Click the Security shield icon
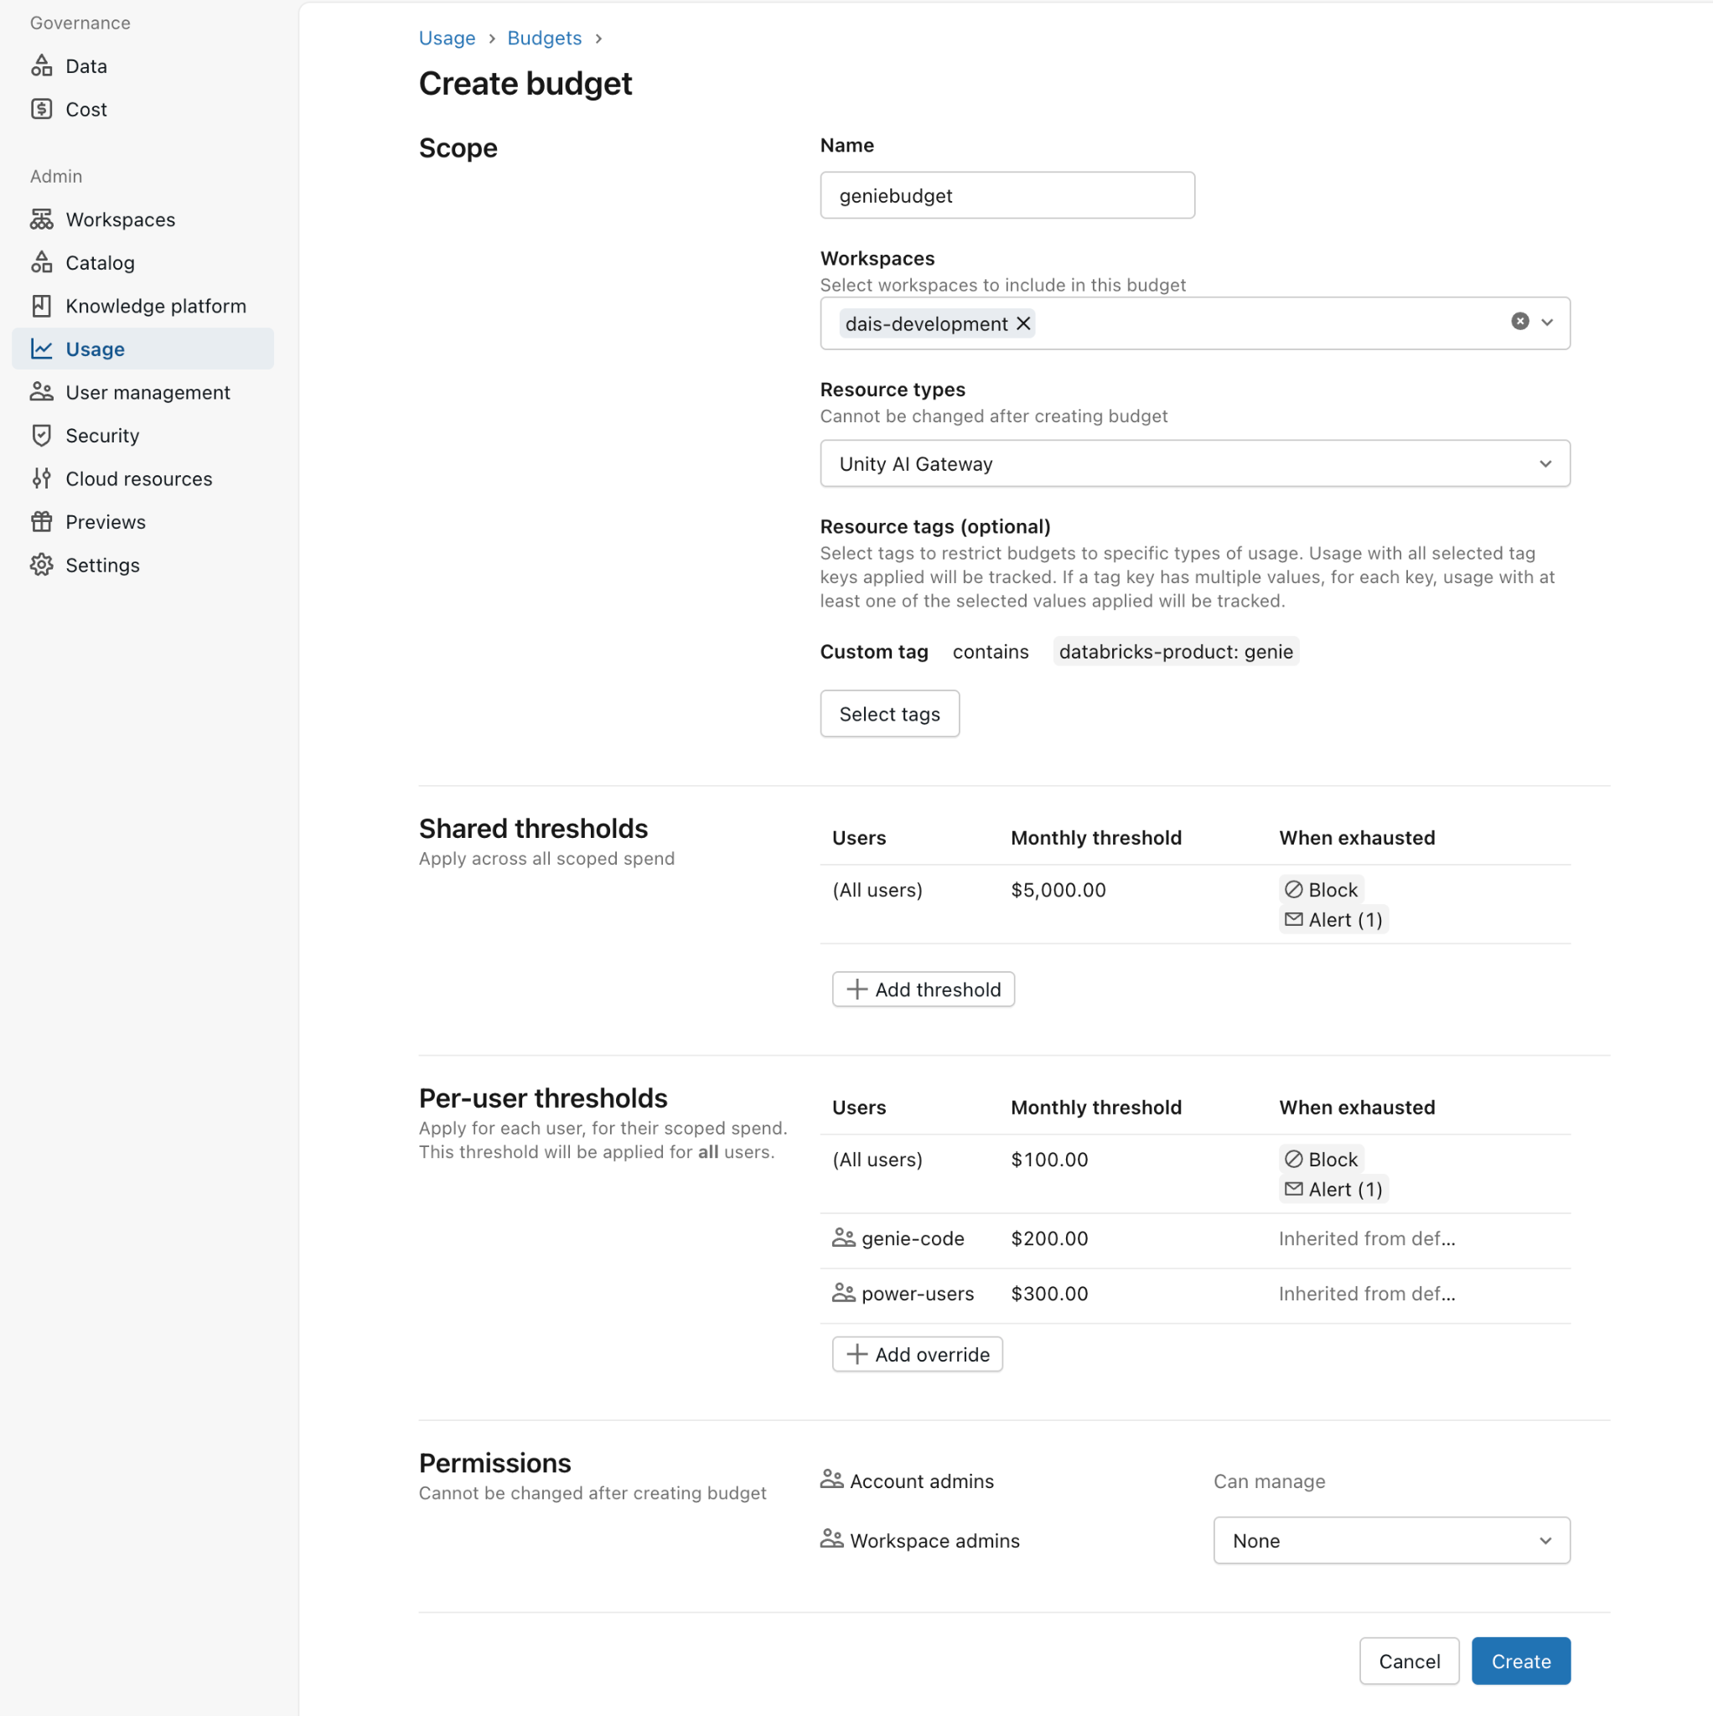The height and width of the screenshot is (1716, 1713). [x=42, y=435]
